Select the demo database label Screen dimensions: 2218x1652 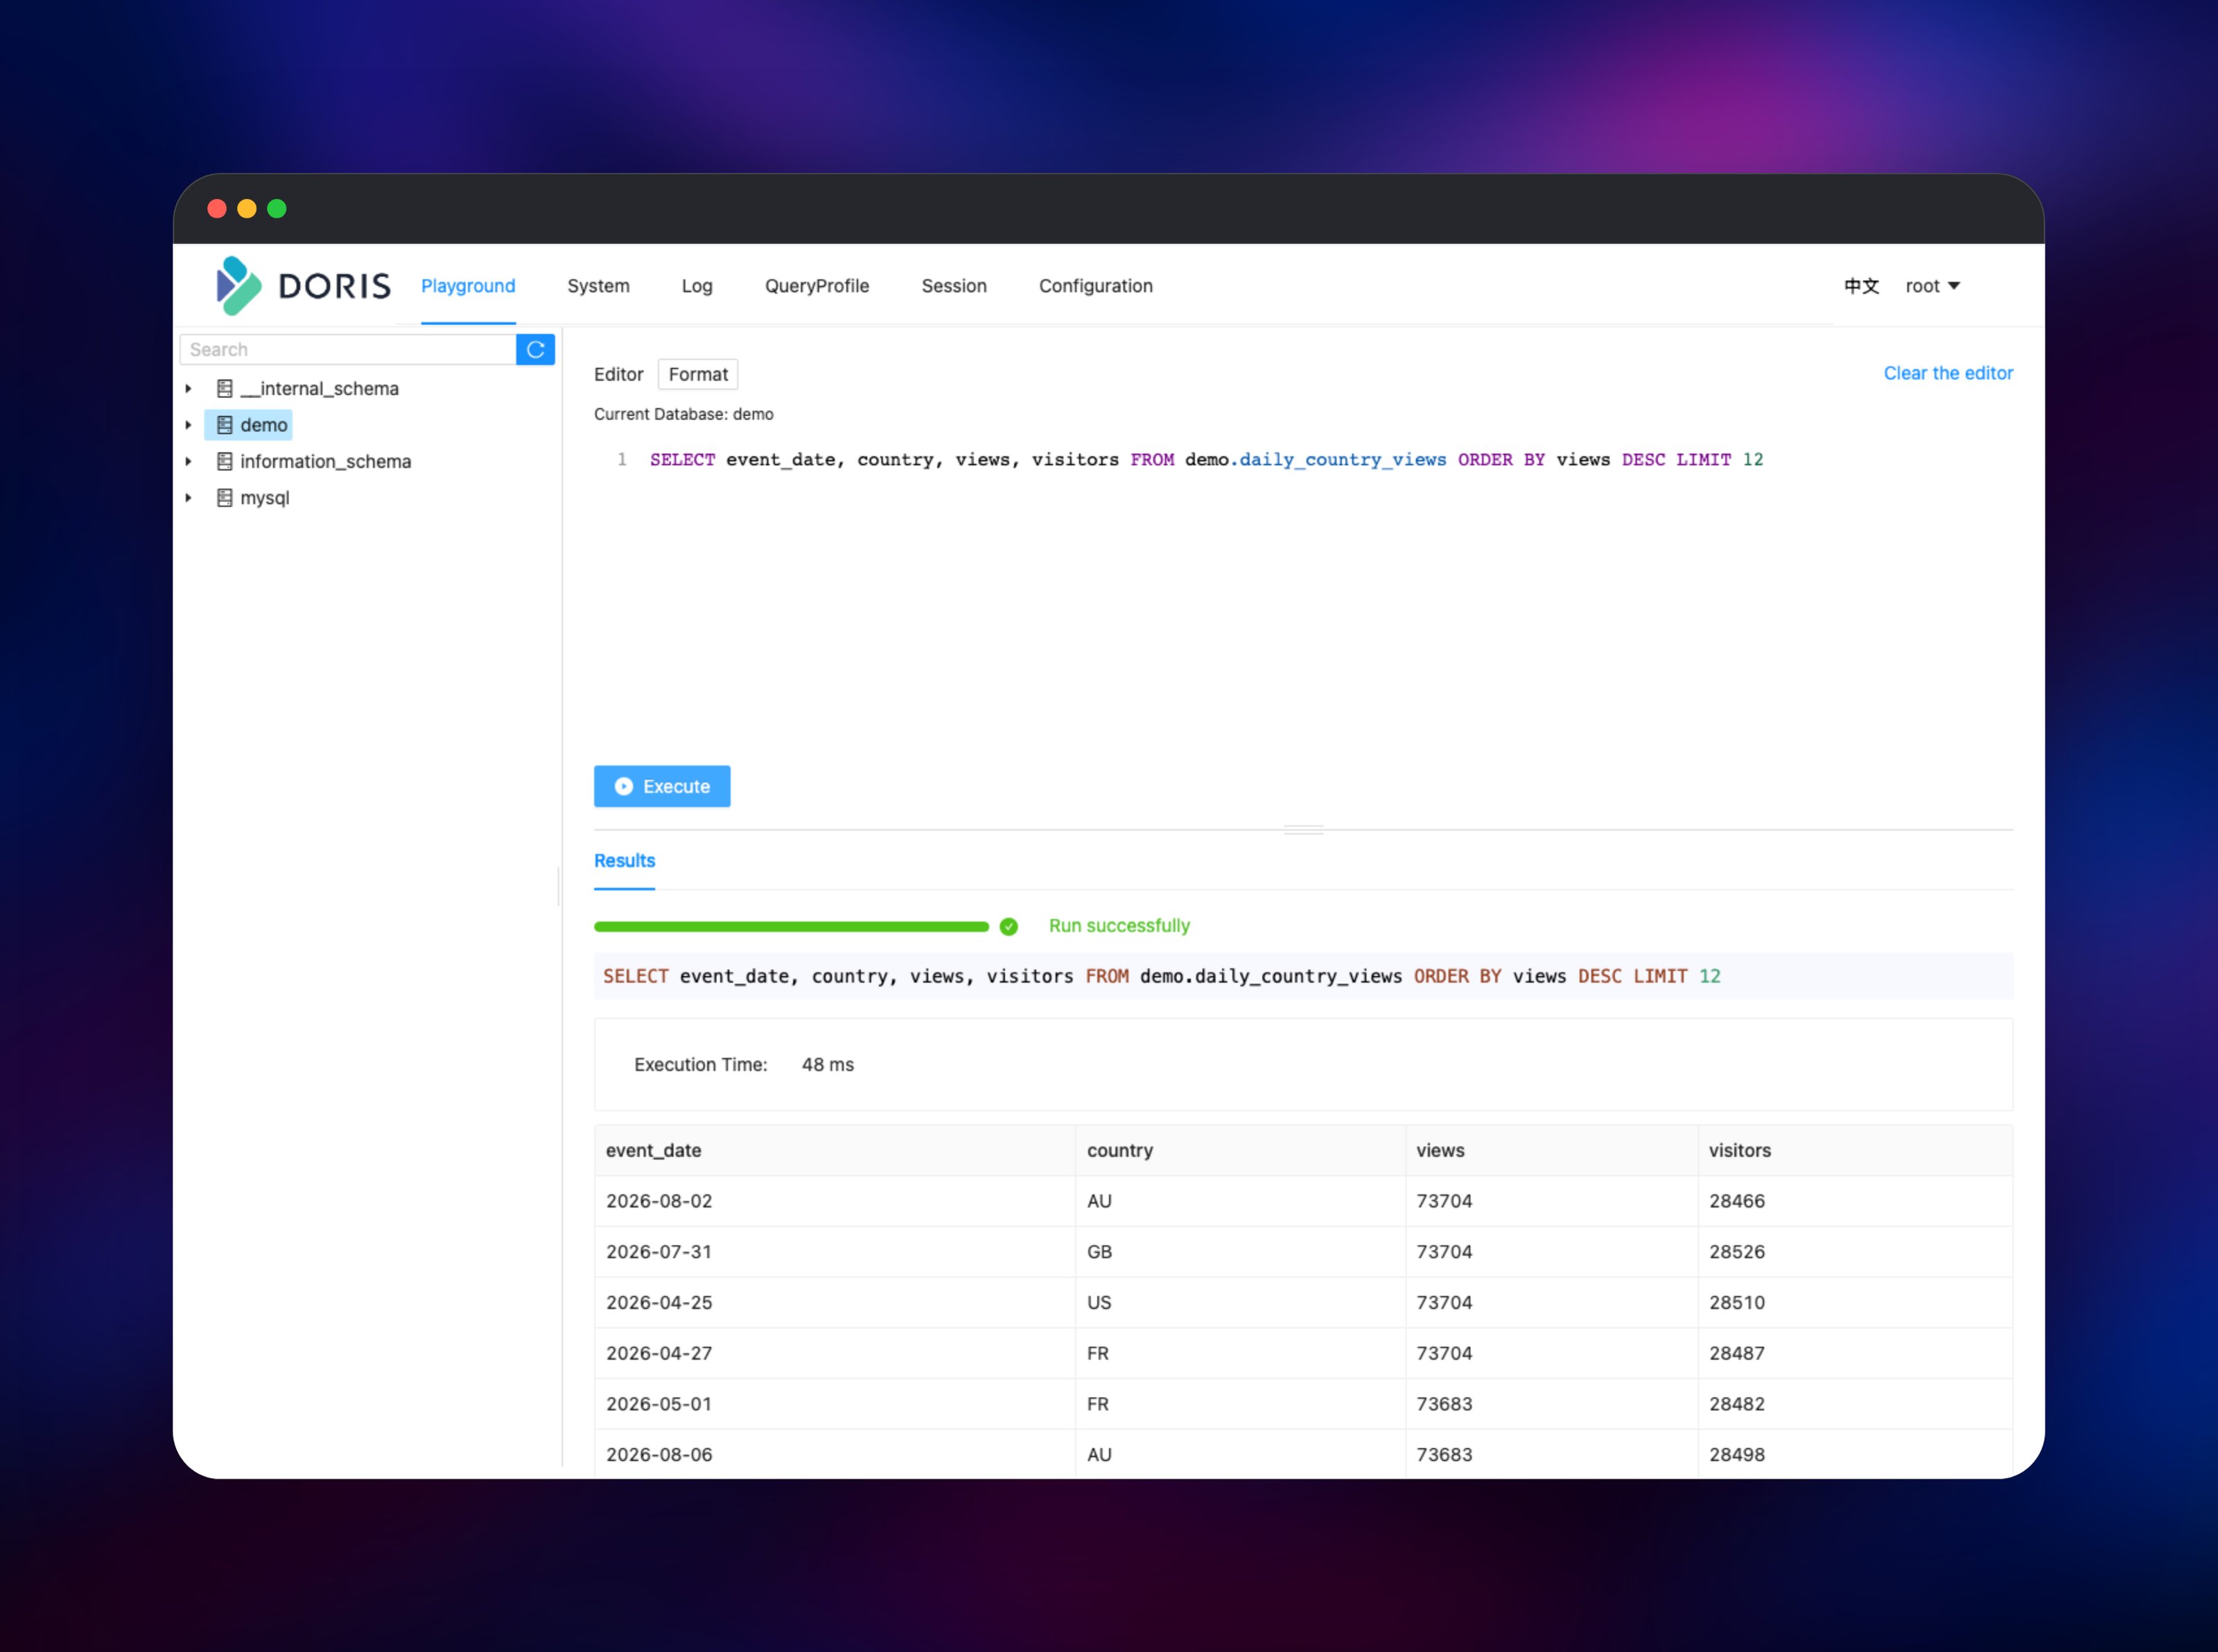point(264,425)
